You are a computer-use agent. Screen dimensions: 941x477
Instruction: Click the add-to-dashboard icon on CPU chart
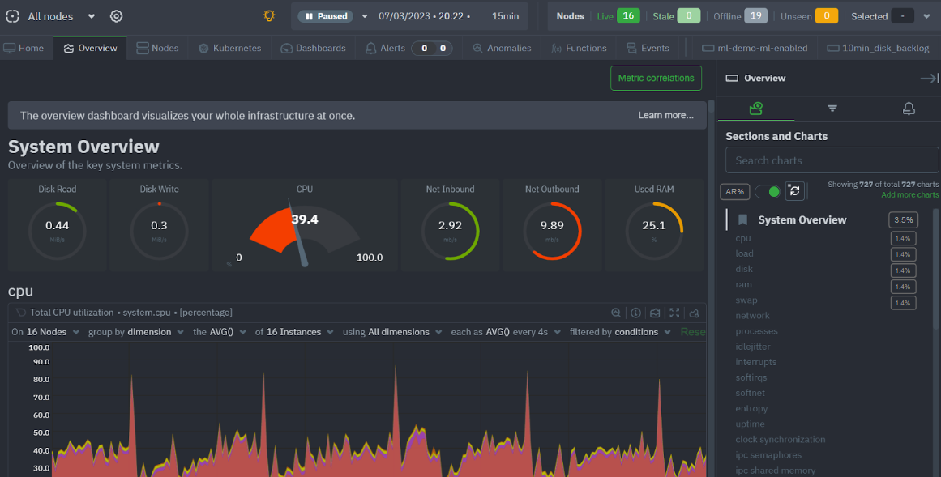pos(695,313)
